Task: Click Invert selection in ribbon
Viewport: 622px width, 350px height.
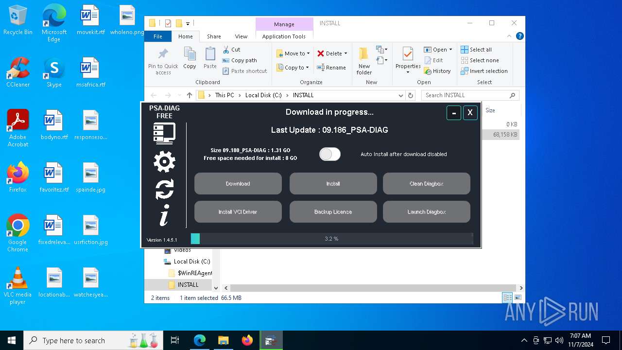Action: tap(484, 71)
